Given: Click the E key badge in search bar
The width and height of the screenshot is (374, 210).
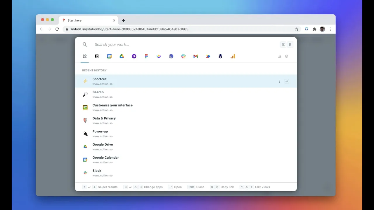Looking at the screenshot, I should (290, 45).
